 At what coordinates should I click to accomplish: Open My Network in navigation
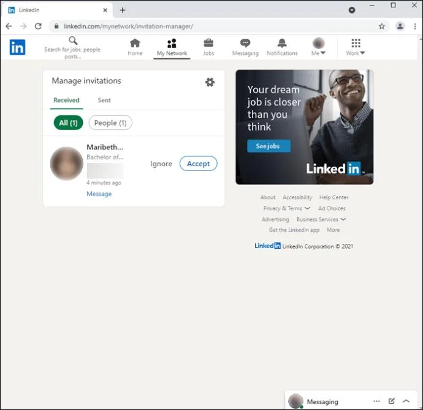click(x=172, y=47)
